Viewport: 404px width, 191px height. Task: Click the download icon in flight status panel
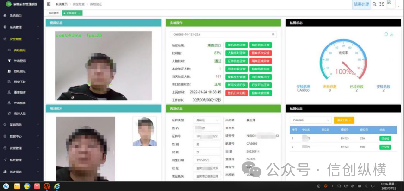point(392,34)
